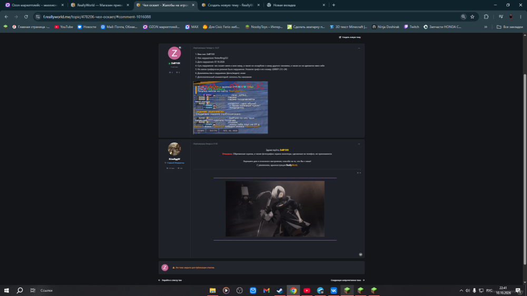Open Windows taskbar search
The height and width of the screenshot is (296, 527).
coord(19,290)
